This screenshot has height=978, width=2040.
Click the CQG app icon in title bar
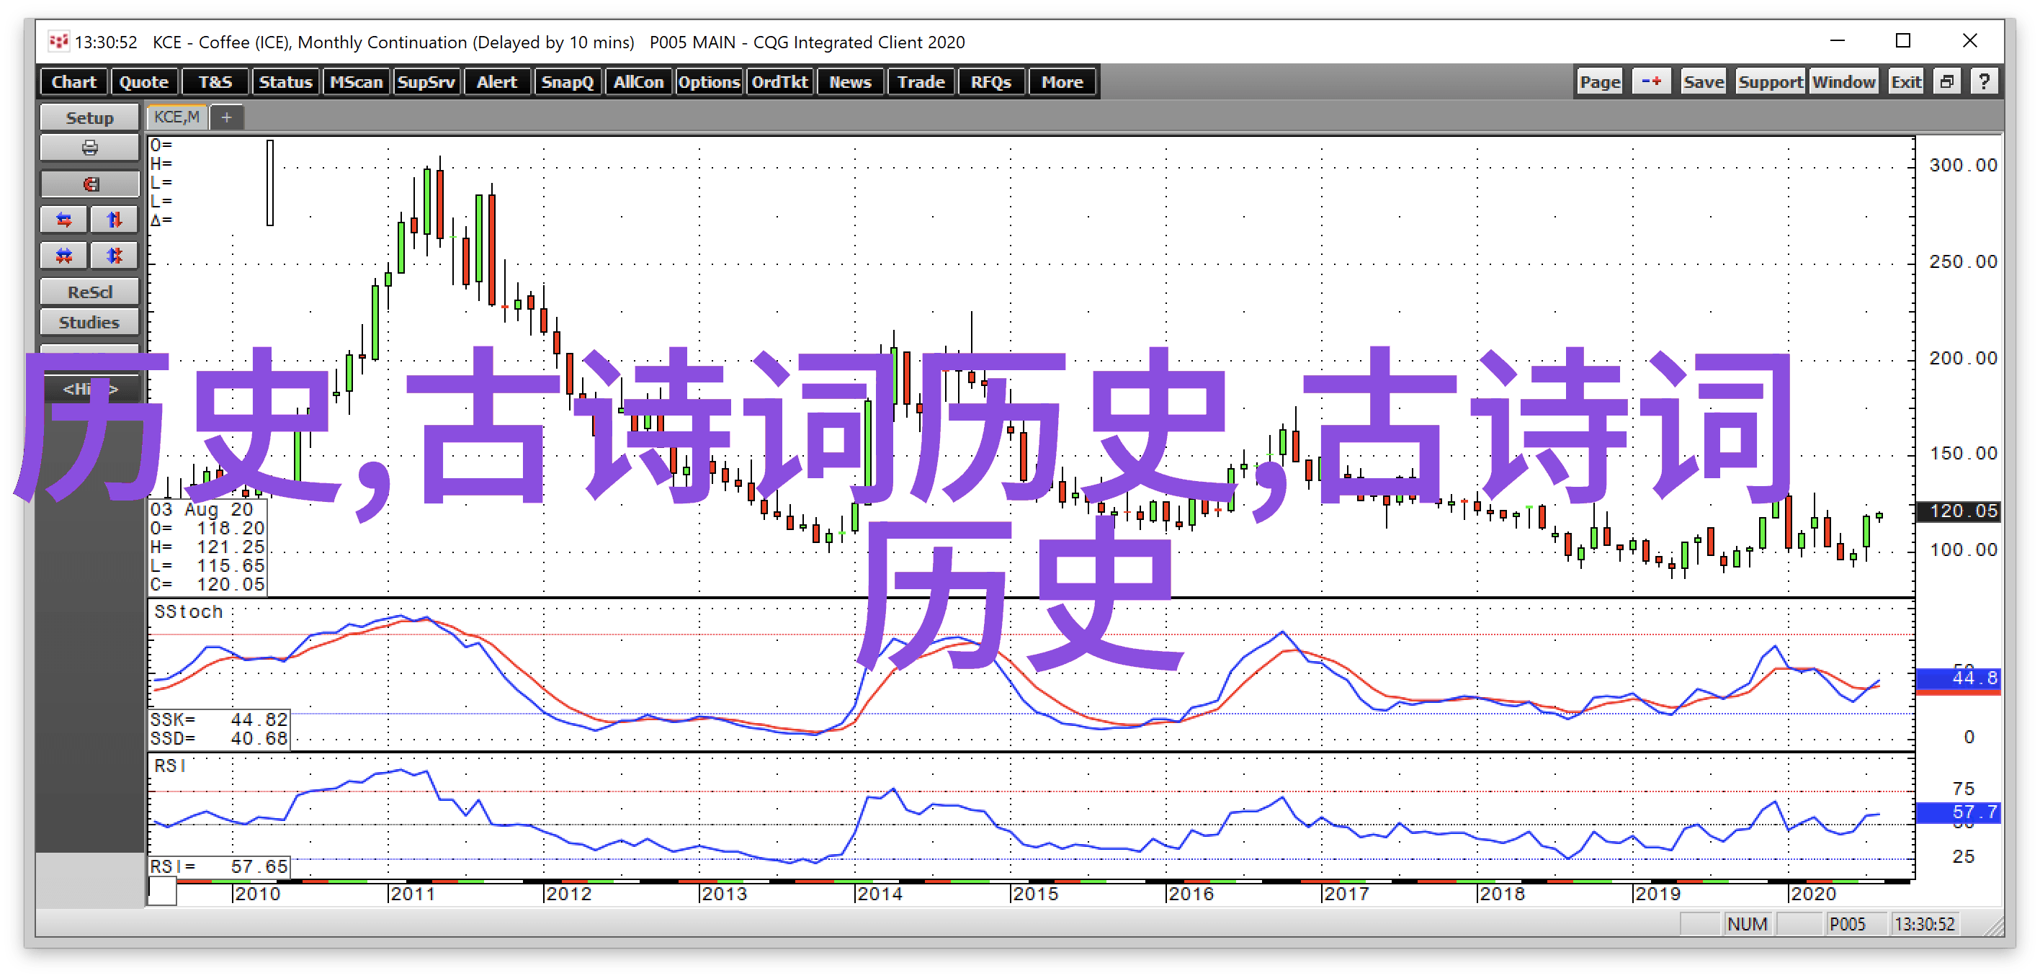58,41
